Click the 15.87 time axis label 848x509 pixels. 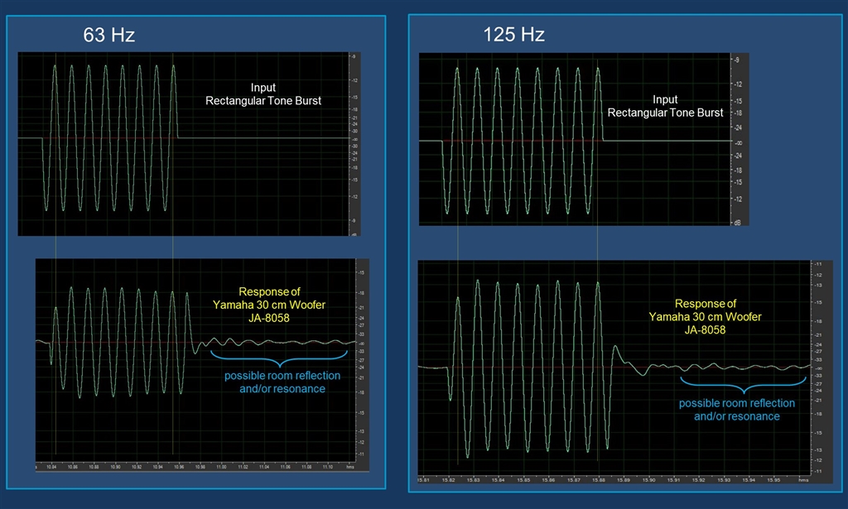pos(573,480)
